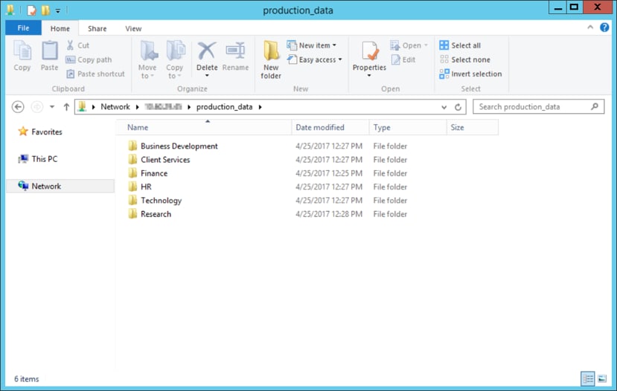Click the Select all button
The width and height of the screenshot is (617, 391).
click(x=460, y=45)
